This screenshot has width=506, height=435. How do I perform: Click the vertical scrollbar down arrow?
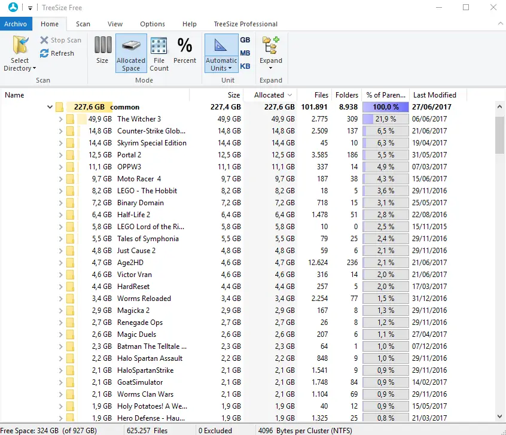coord(500,416)
